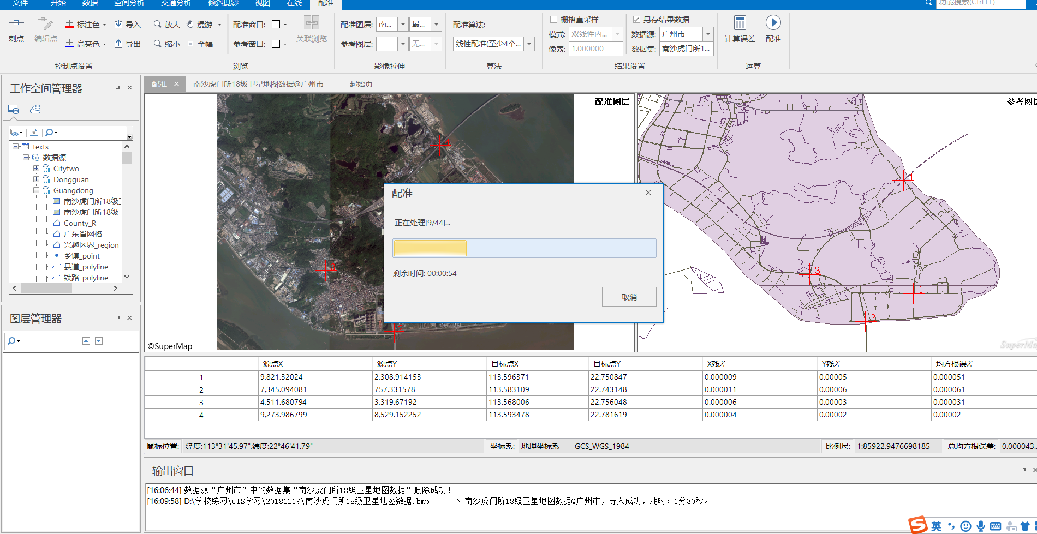Screen dimensions: 1037x534
Task: Open the 数据源 广州市 dropdown
Action: [x=708, y=34]
